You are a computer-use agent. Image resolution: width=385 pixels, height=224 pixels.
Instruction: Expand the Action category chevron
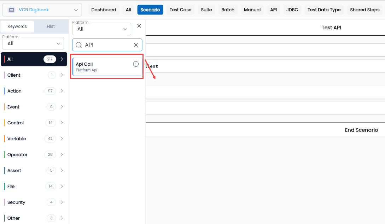tap(62, 91)
